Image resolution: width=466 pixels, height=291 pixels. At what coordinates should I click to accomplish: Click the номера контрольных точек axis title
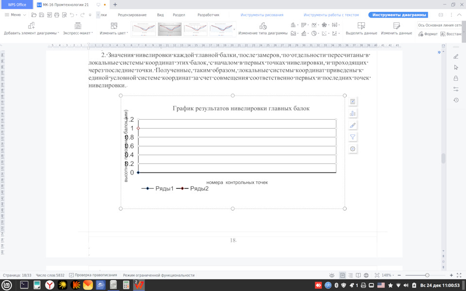[x=237, y=182]
